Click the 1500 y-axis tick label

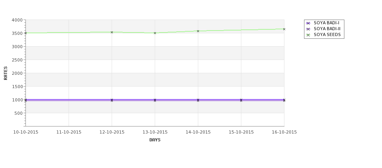(x=17, y=87)
